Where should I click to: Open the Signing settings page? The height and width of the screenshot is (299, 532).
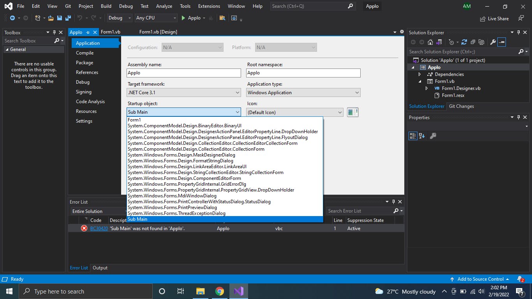84,92
